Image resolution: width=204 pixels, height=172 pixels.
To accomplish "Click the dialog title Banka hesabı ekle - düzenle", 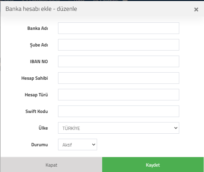I will (41, 9).
